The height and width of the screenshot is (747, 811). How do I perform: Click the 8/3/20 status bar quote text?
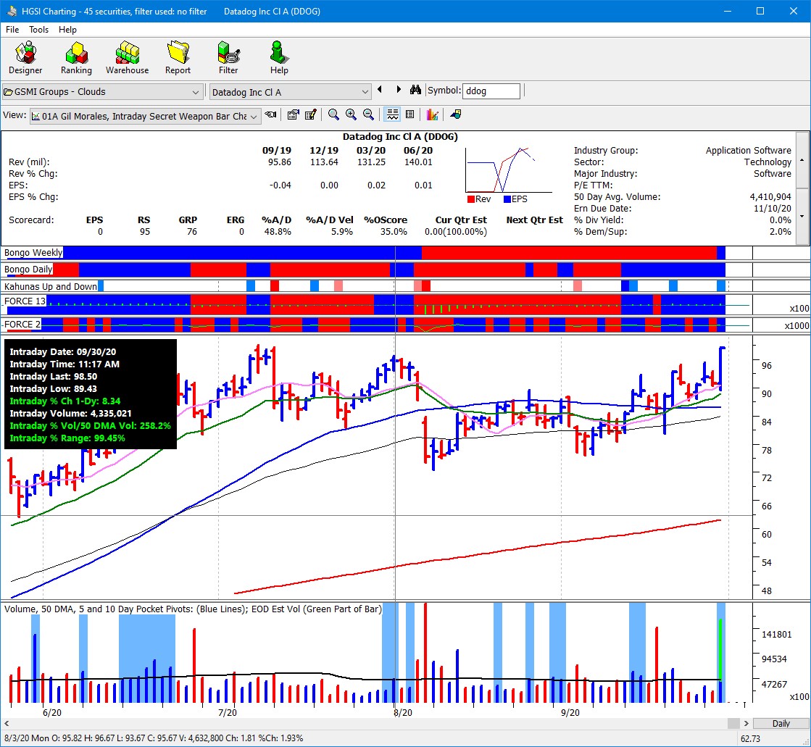pos(154,738)
